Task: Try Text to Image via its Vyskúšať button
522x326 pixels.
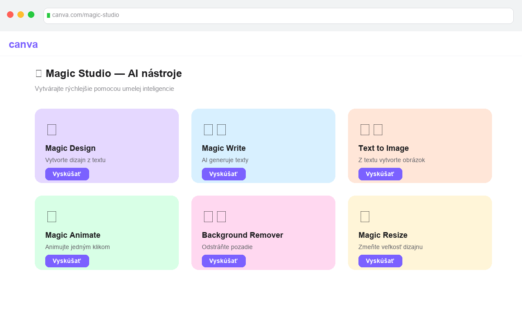Action: pos(380,174)
